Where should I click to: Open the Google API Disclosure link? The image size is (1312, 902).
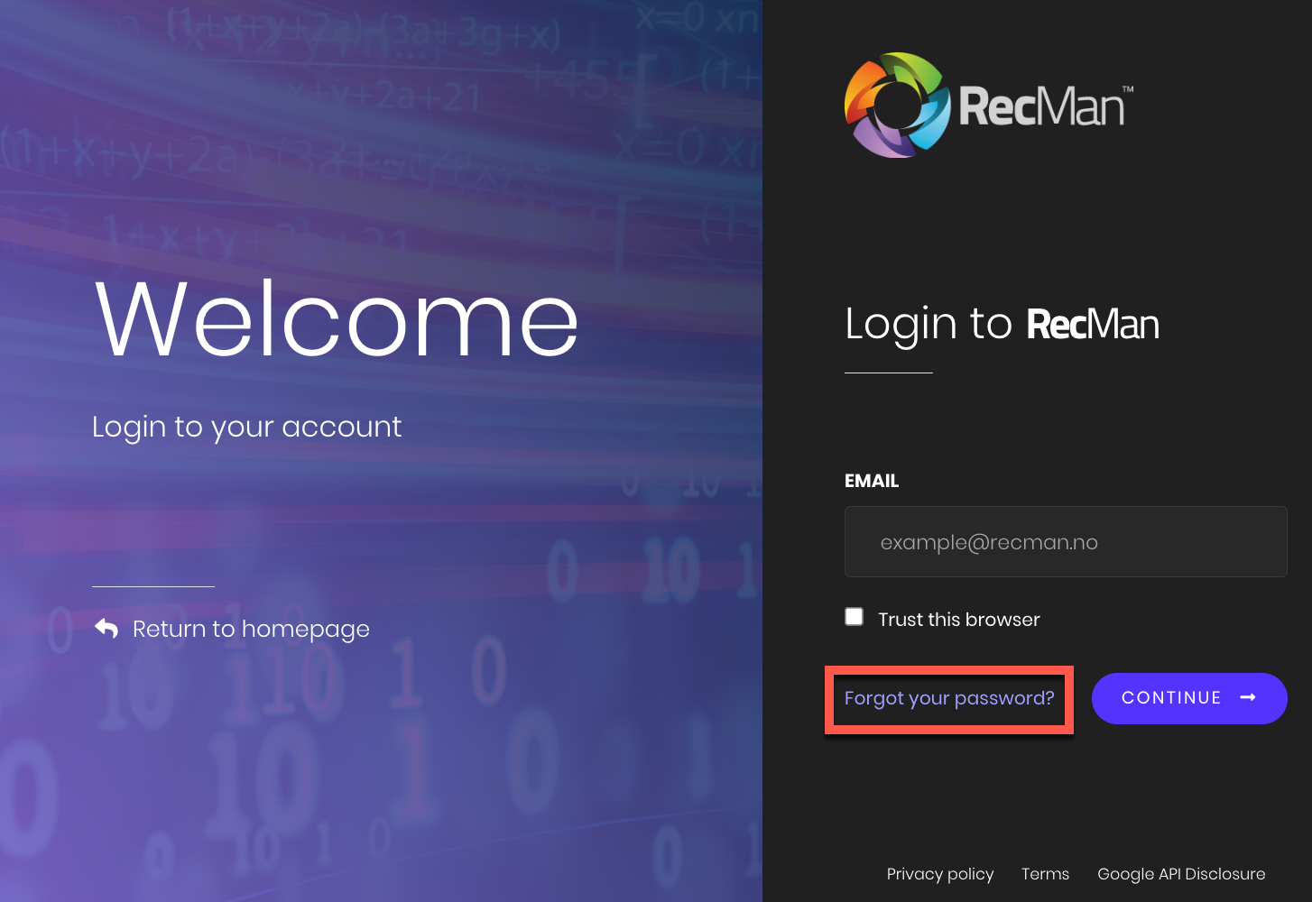coord(1180,874)
